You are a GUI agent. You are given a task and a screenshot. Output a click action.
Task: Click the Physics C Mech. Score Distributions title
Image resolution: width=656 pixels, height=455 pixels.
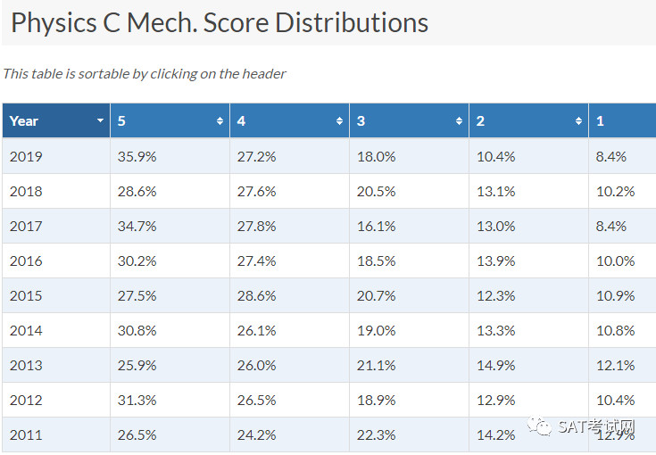pyautogui.click(x=220, y=22)
